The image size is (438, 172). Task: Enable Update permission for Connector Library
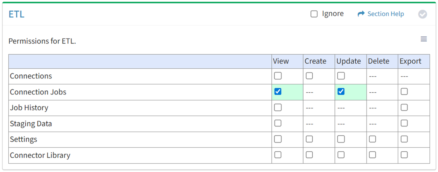[x=341, y=155]
